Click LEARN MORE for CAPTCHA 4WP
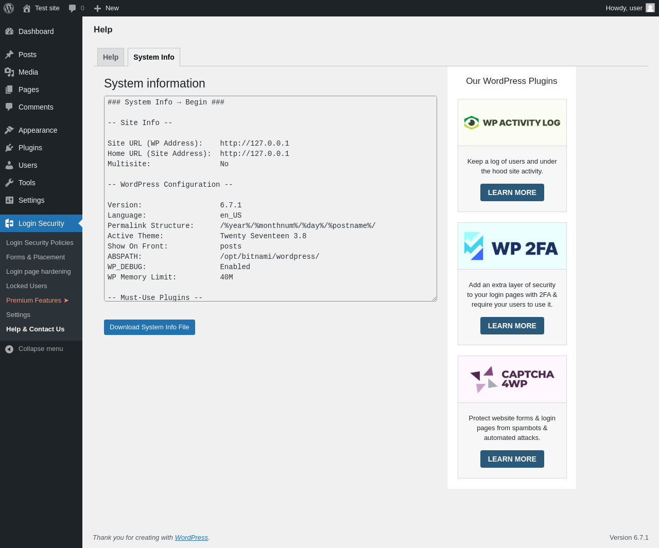 (x=512, y=459)
